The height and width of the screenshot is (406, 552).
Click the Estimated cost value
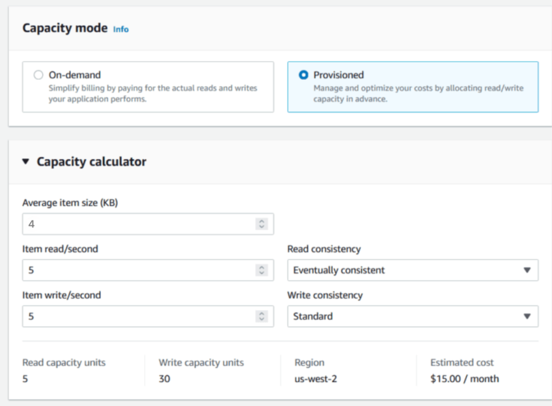coord(464,379)
